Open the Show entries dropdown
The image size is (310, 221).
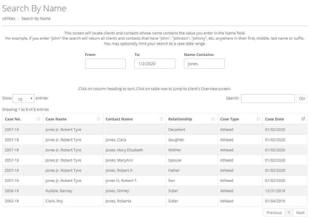point(23,99)
